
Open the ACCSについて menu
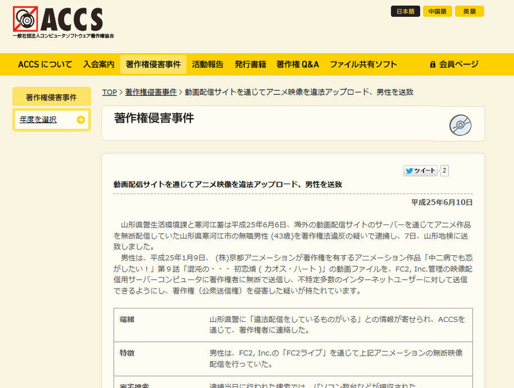(x=45, y=64)
